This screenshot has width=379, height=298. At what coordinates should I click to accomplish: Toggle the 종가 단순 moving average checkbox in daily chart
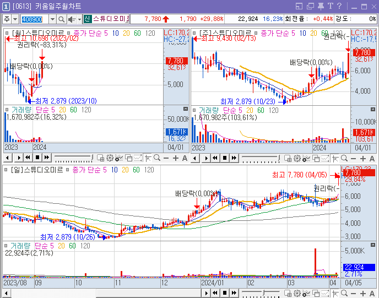pyautogui.click(x=68, y=170)
